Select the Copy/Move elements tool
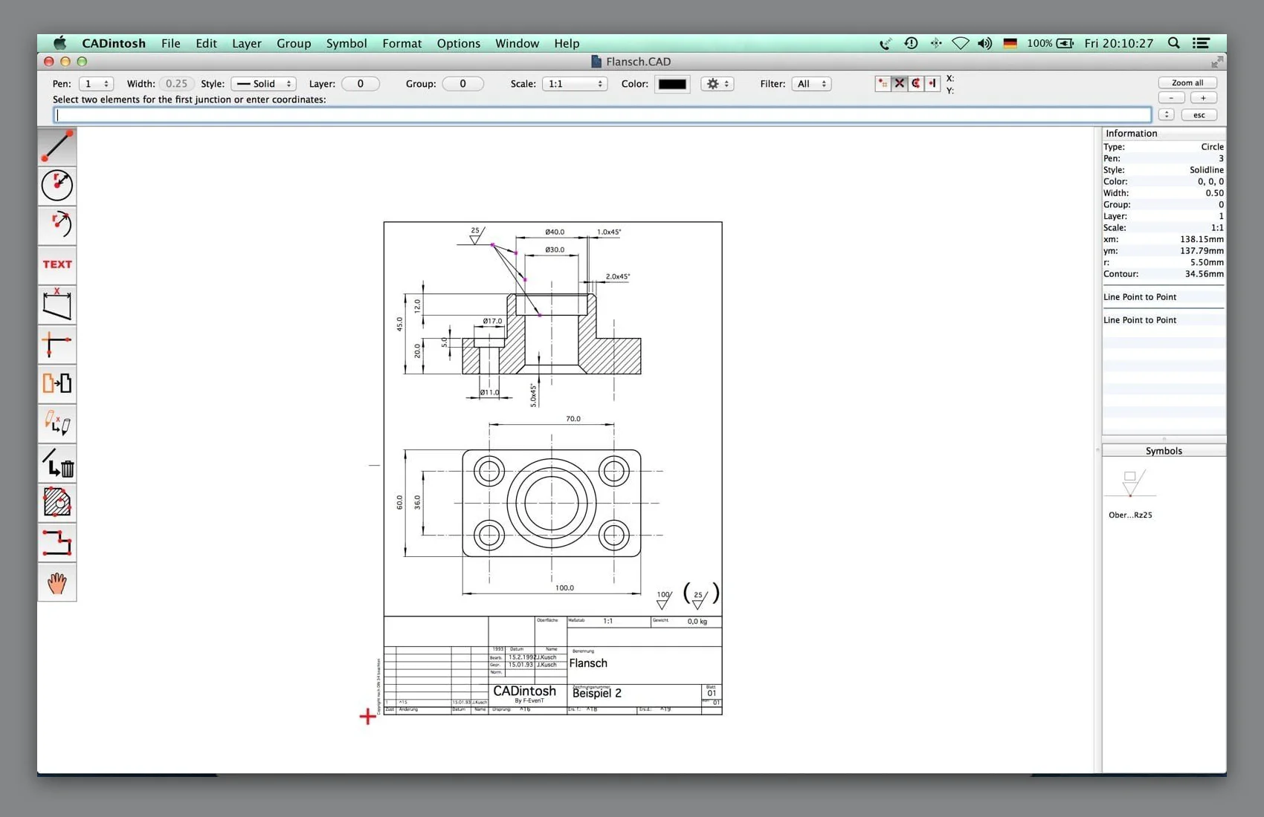The height and width of the screenshot is (817, 1264). 57,383
